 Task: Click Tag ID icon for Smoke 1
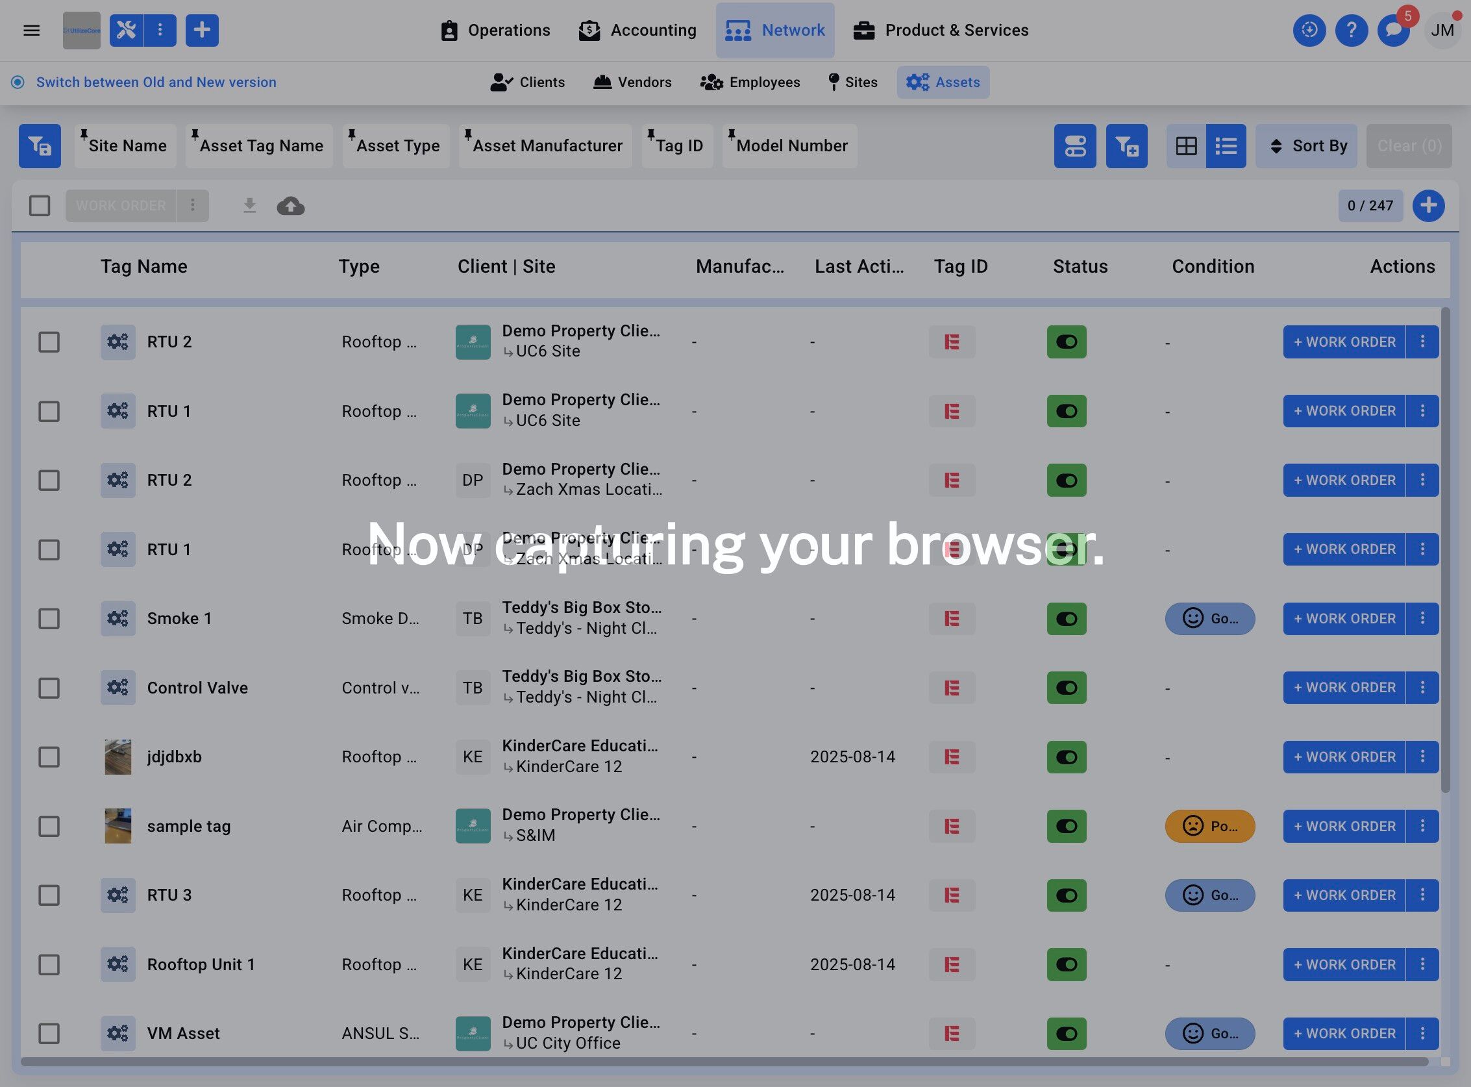951,619
